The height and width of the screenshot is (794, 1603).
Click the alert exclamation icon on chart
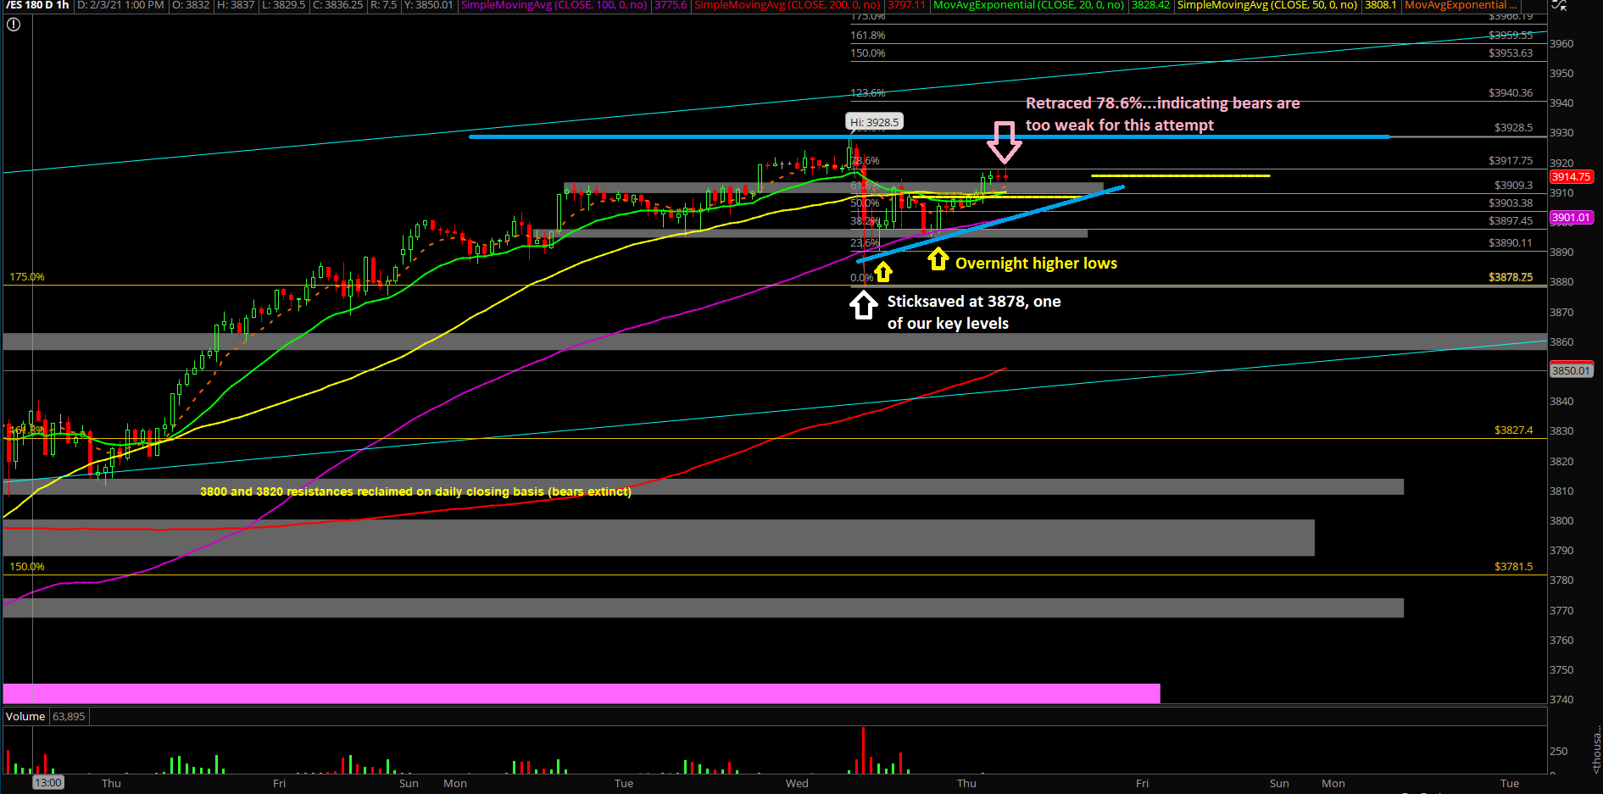coord(13,24)
